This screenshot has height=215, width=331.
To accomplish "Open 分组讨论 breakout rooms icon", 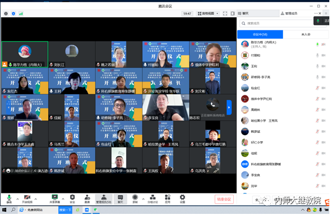I will [153, 199].
